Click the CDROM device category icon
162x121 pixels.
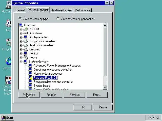click(26, 29)
